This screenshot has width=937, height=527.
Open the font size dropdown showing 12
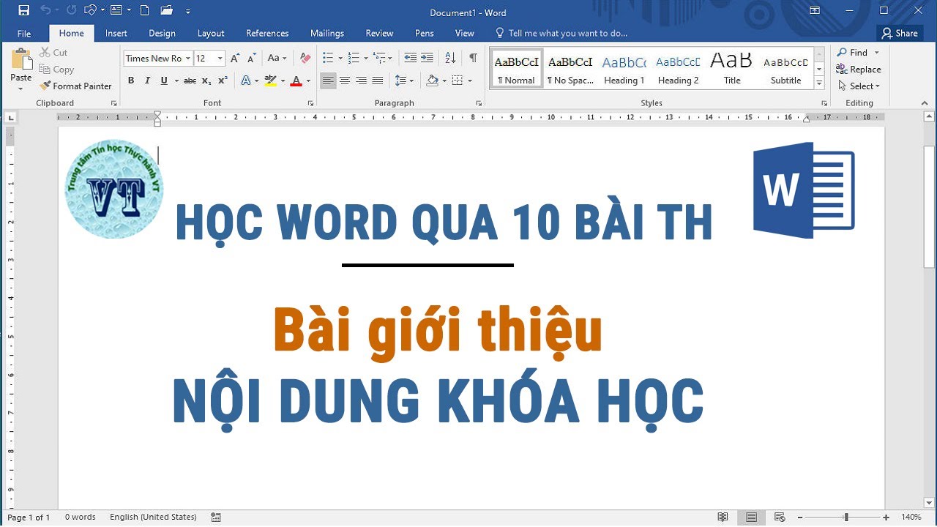220,59
